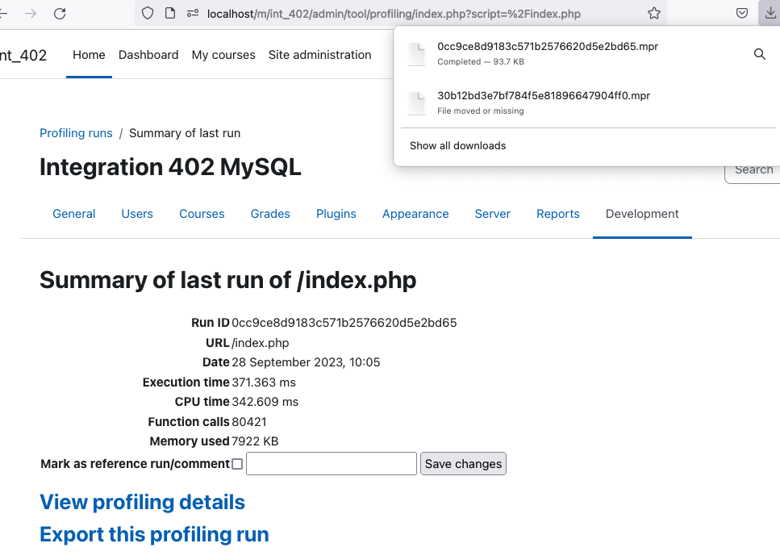Switch to the Server tab
This screenshot has width=780, height=560.
pyautogui.click(x=493, y=214)
